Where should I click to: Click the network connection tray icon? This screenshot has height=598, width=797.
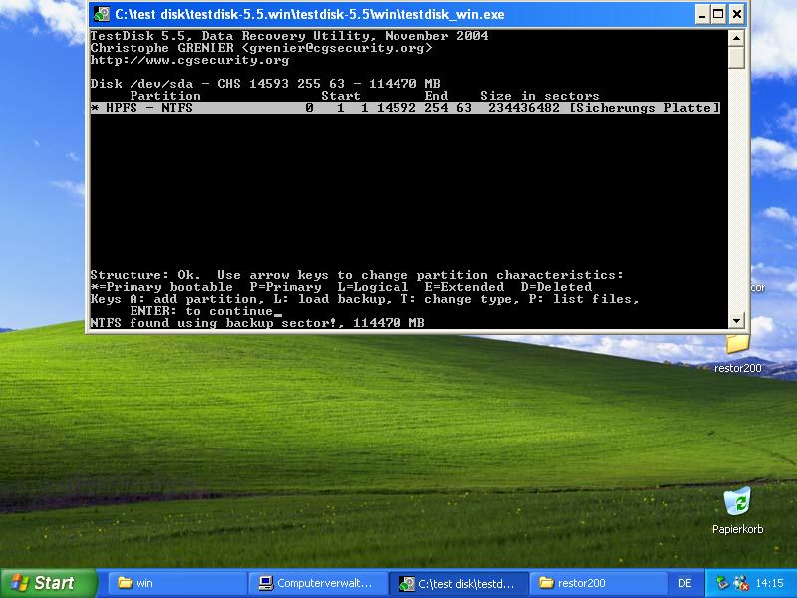click(740, 583)
